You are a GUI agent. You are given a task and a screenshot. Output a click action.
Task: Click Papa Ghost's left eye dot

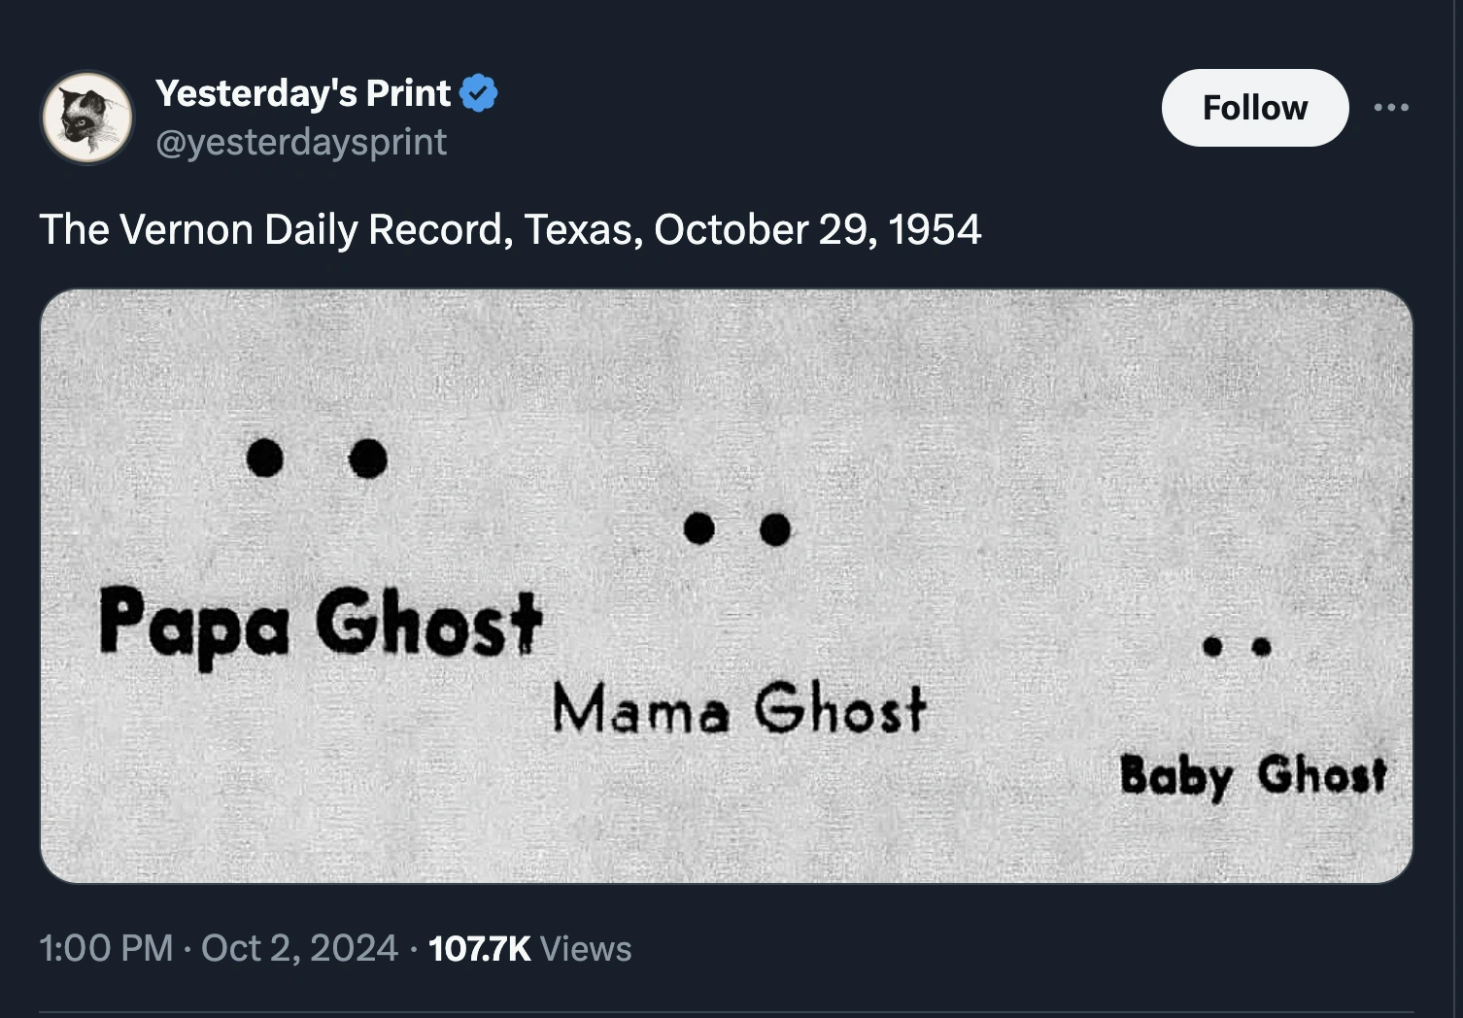click(264, 457)
